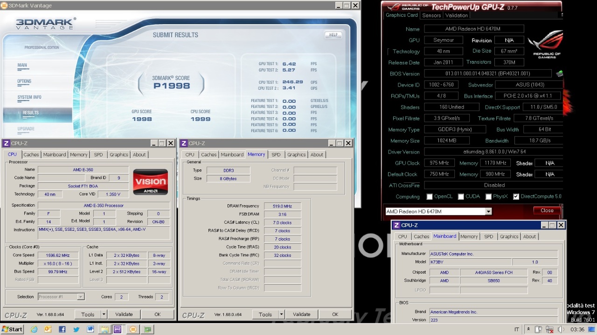Toggle the PhysX checkbox in GPU-Z
597x335 pixels.
pos(488,197)
